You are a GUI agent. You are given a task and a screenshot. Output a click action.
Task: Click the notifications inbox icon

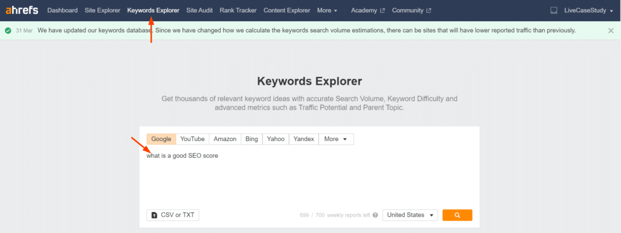tap(554, 11)
